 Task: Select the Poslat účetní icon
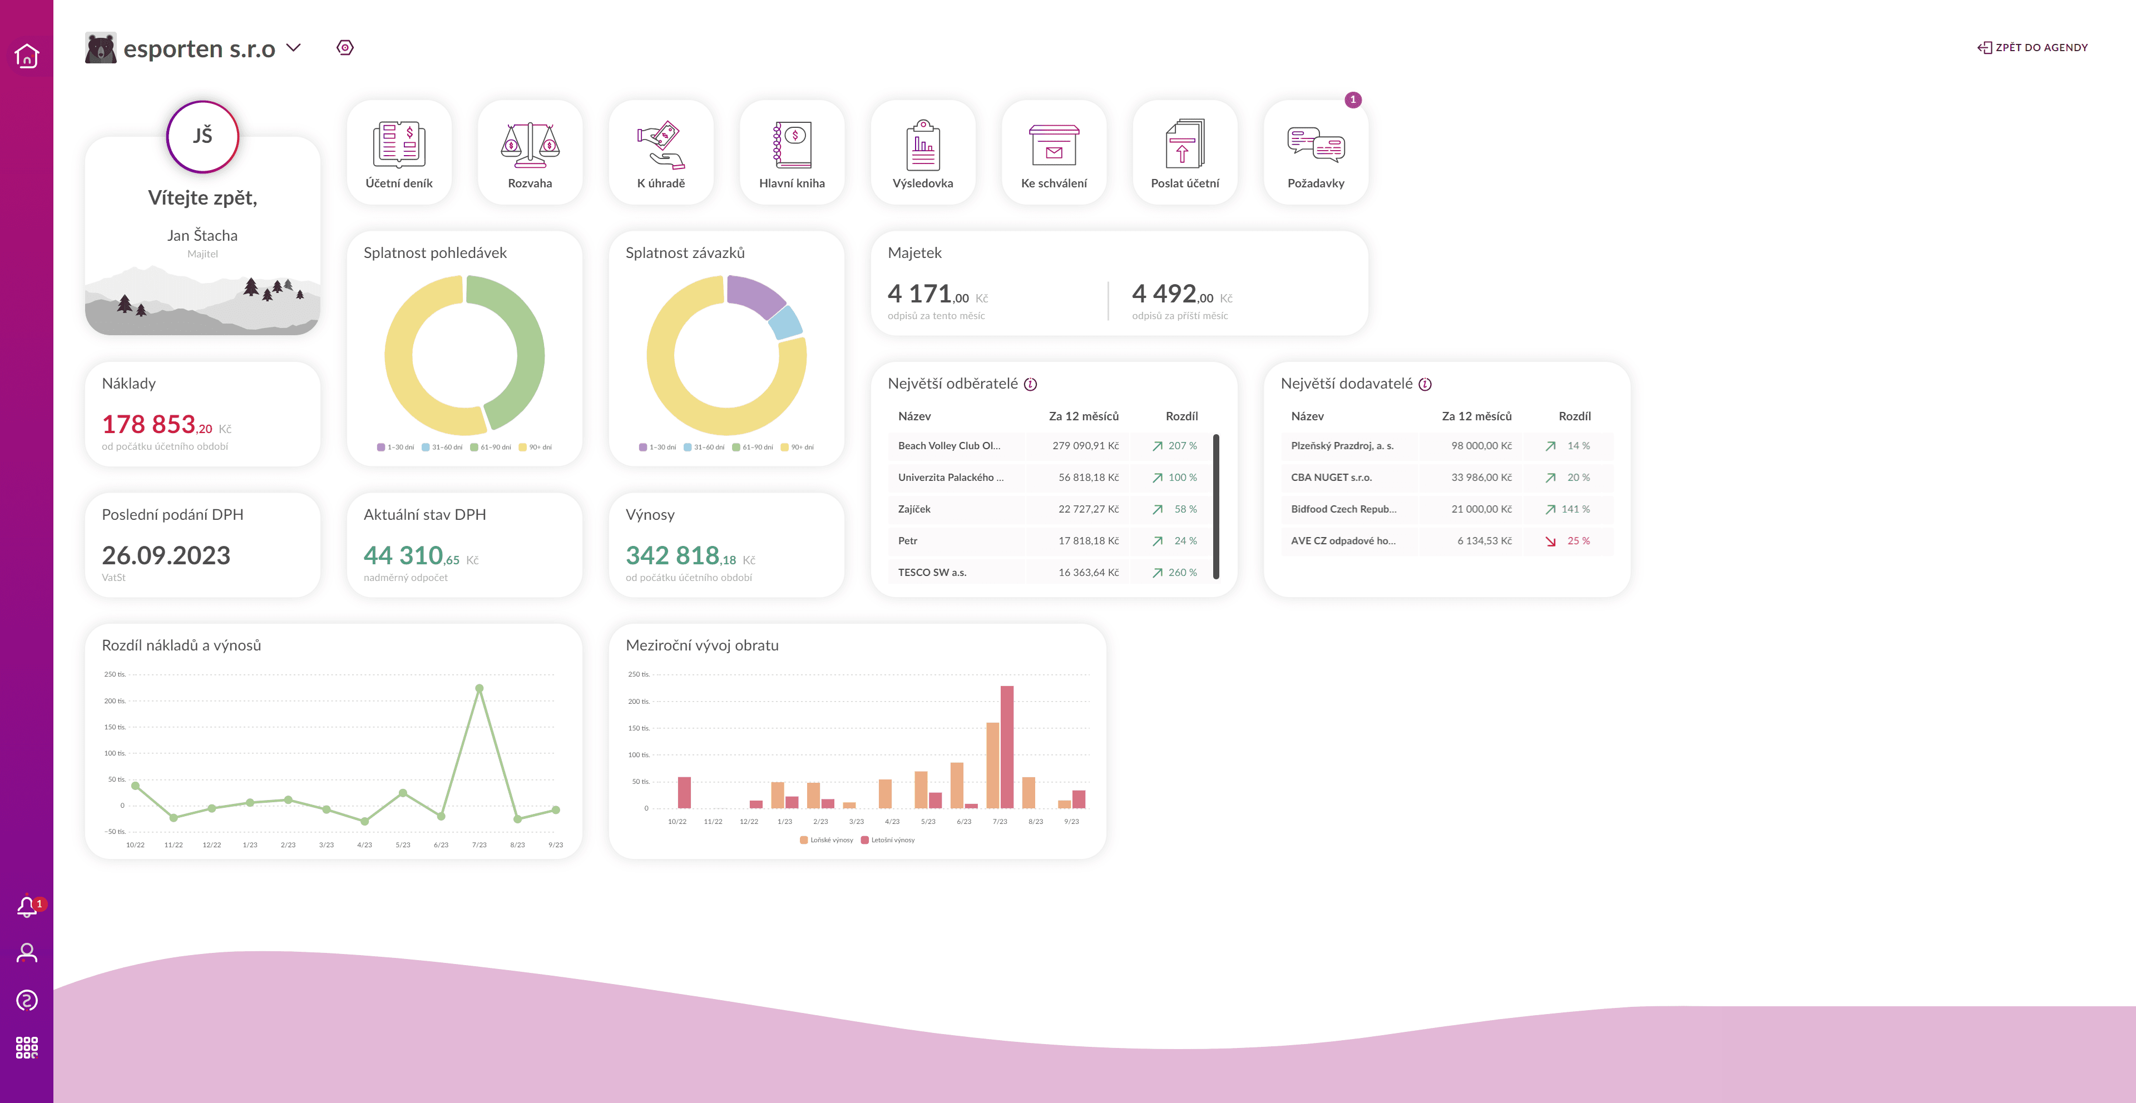(1185, 152)
